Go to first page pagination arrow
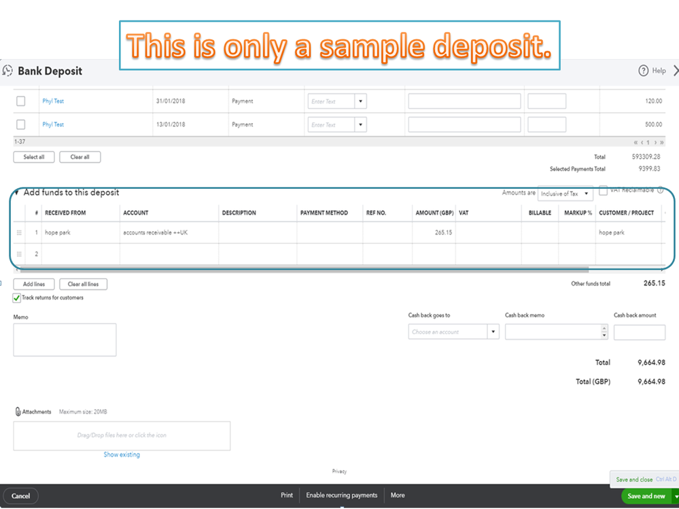Viewport: 679px width, 509px height. pos(636,142)
